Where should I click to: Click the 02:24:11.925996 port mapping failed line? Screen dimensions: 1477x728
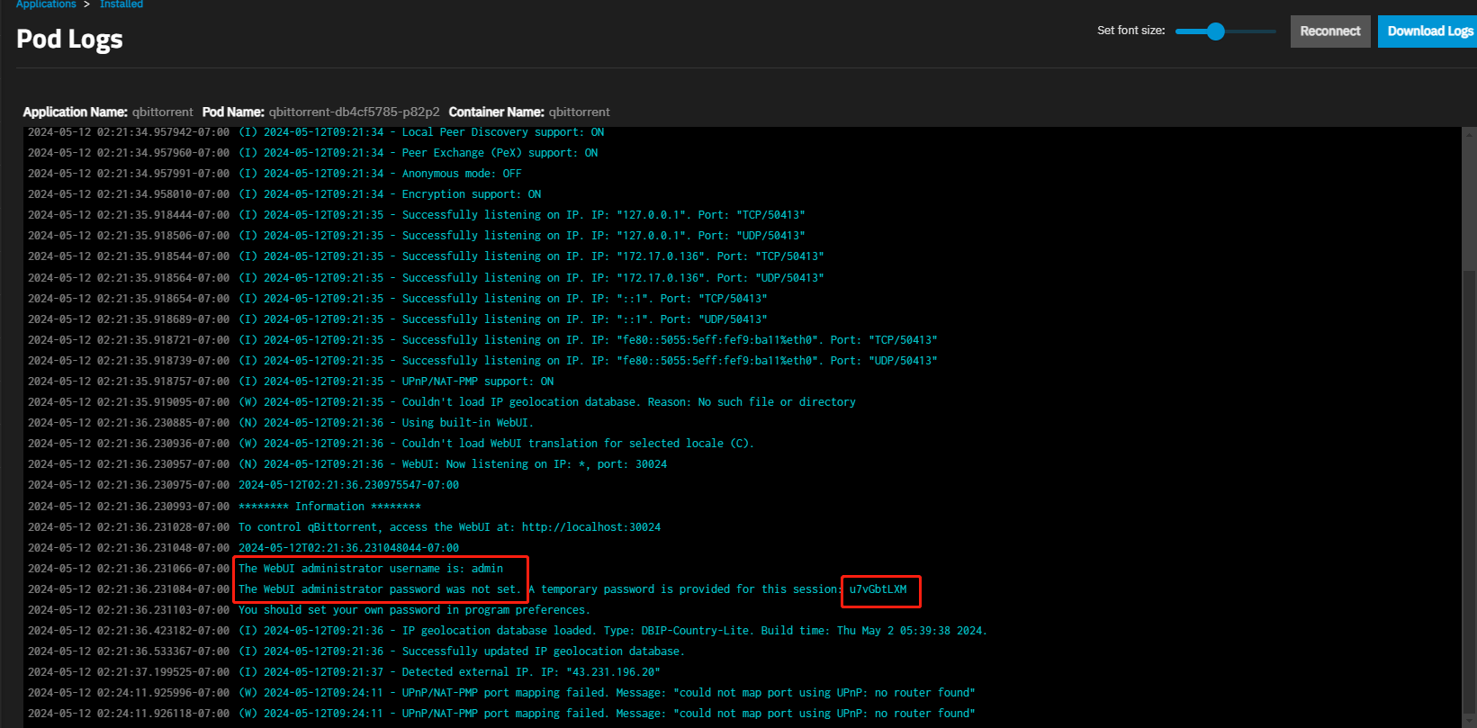(x=501, y=693)
